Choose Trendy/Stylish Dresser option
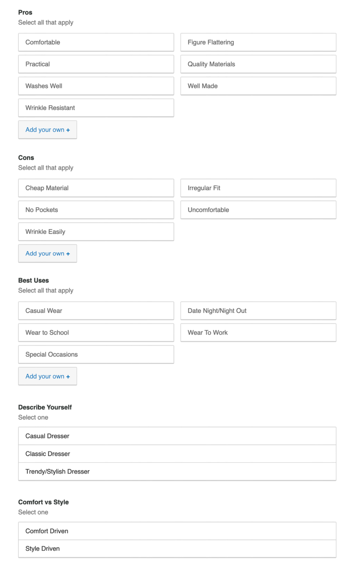358x566 pixels. [177, 471]
